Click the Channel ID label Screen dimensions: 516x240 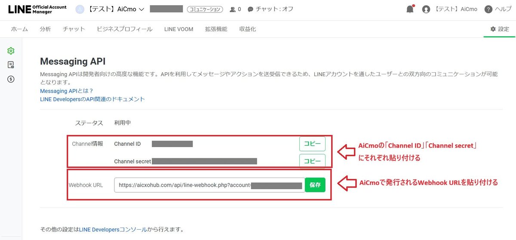[x=127, y=144]
